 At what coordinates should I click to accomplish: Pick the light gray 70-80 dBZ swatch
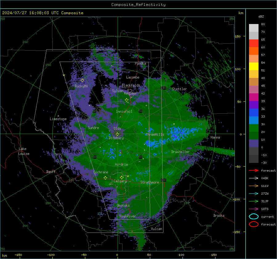[x=254, y=28]
